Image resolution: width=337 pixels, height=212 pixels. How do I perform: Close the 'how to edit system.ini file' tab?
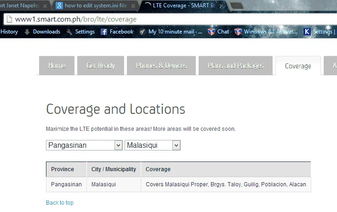coord(133,6)
